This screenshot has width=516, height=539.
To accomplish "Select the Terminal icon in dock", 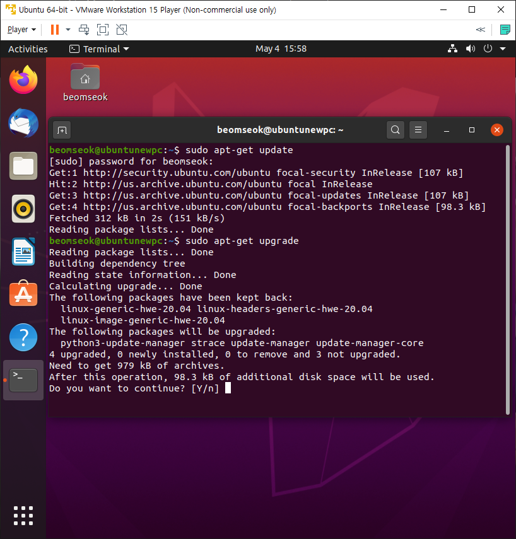I will [23, 380].
